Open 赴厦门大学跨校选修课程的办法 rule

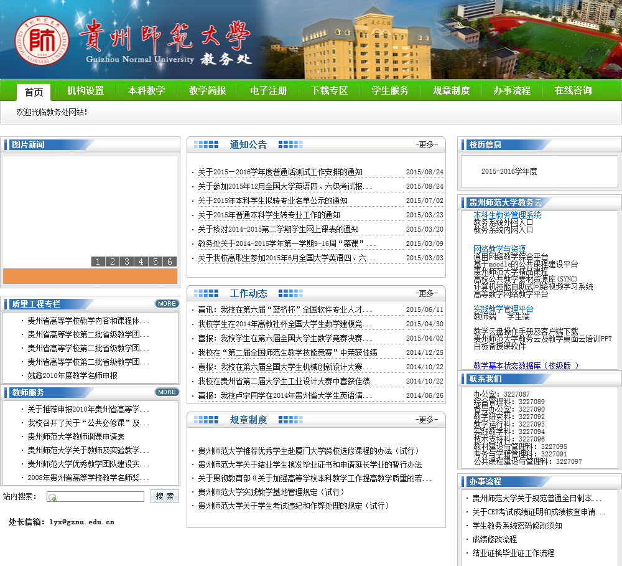coord(309,451)
